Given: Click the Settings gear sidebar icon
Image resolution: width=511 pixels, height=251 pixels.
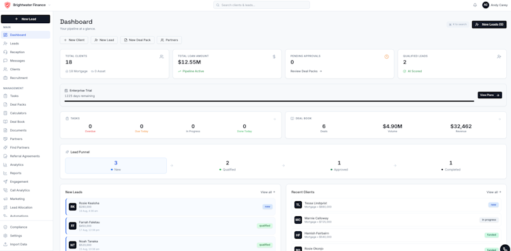Looking at the screenshot, I should 5,236.
